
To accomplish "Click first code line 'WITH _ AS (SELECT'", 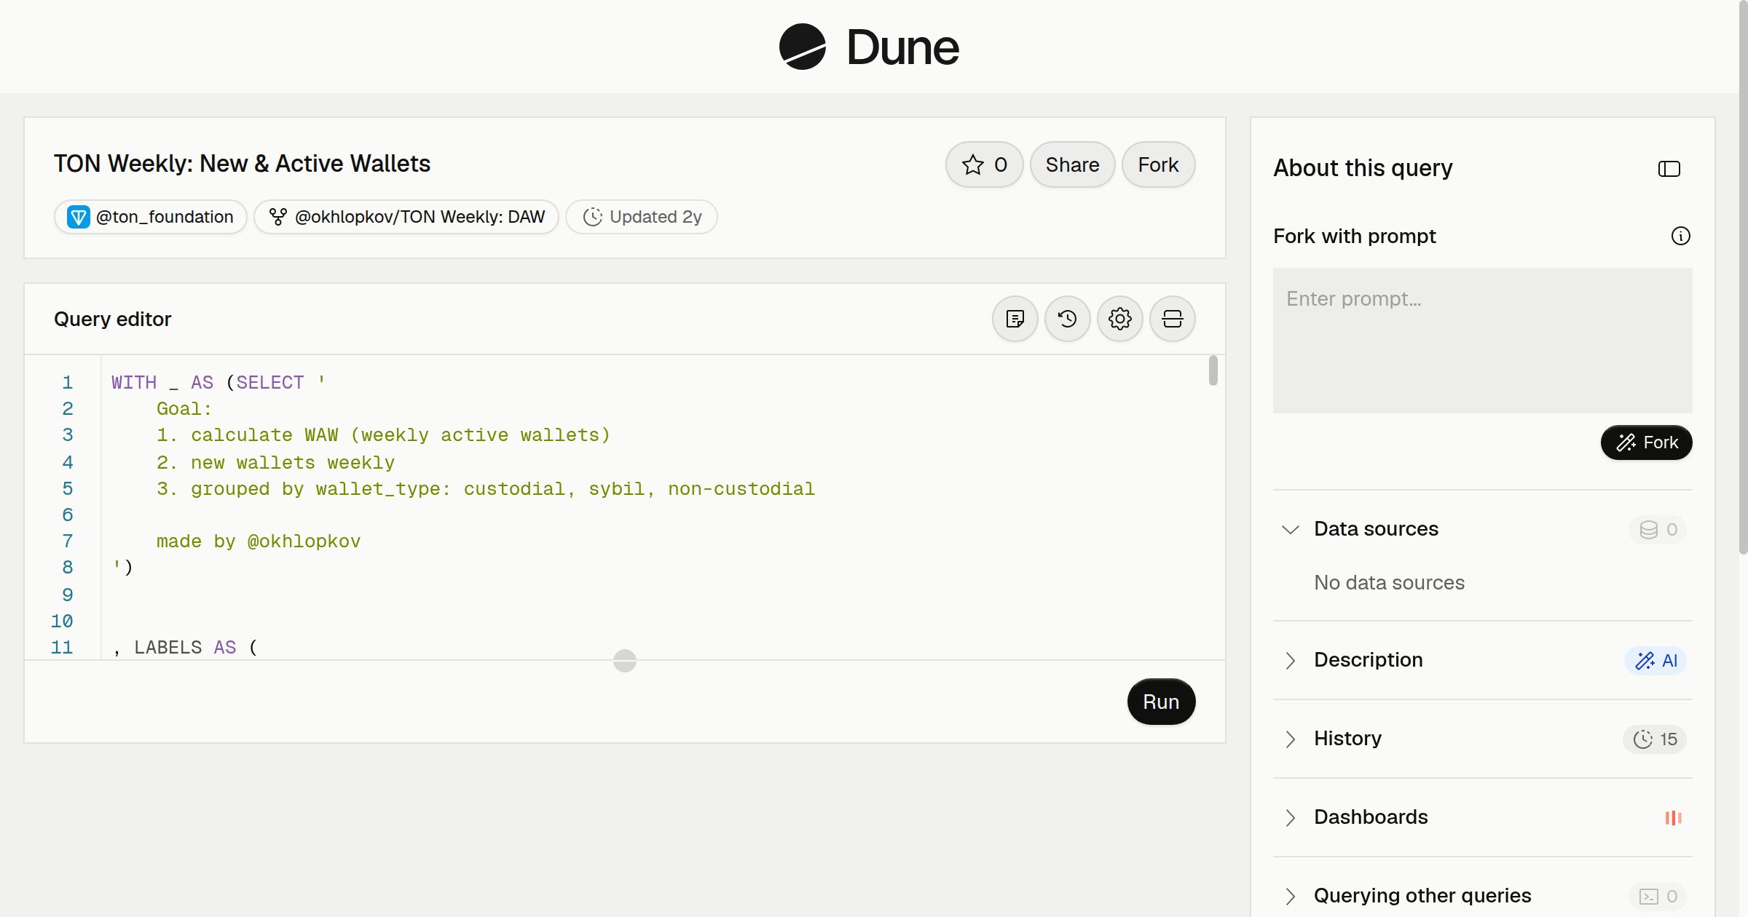I will coord(219,383).
